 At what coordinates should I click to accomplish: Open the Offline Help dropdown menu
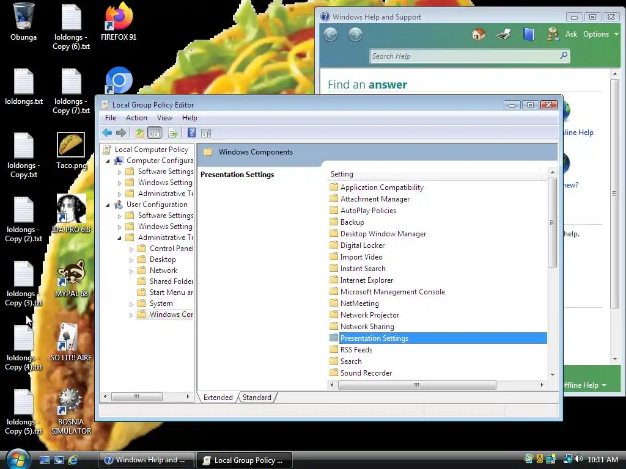click(x=585, y=385)
